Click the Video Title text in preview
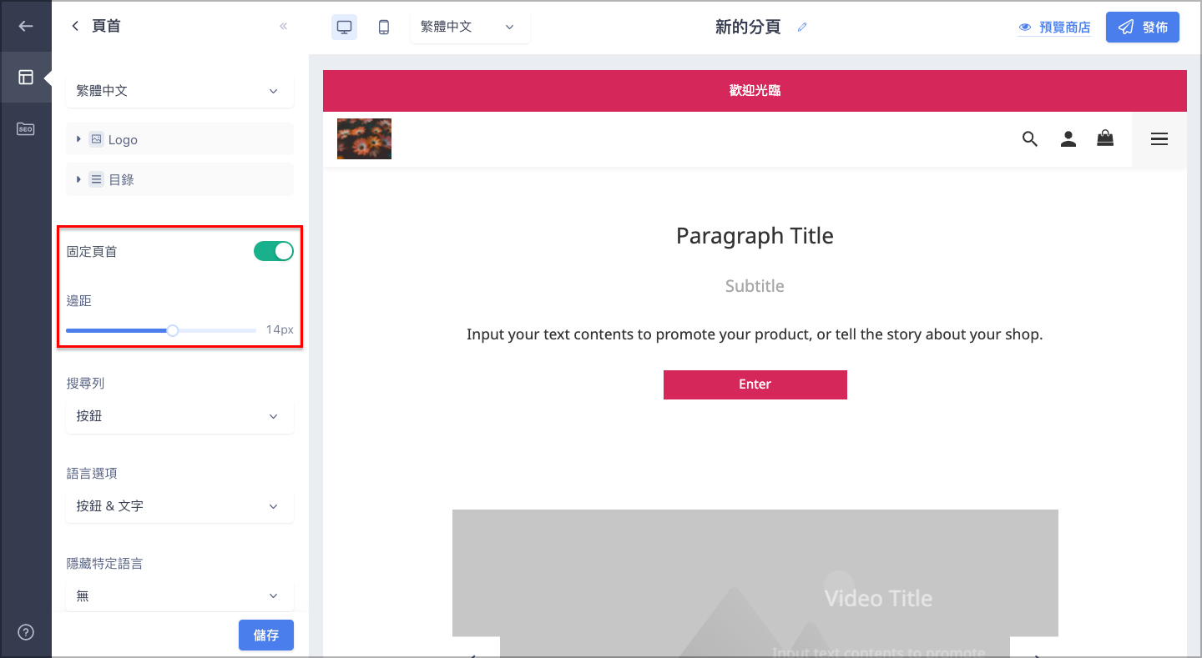Viewport: 1202px width, 658px height. pos(878,598)
